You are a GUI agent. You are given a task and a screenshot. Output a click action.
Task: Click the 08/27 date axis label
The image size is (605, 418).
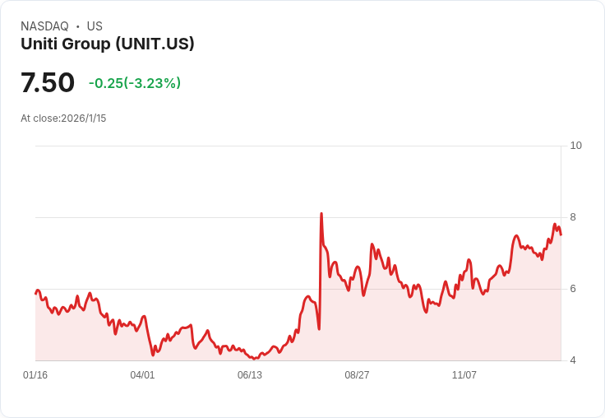[357, 374]
